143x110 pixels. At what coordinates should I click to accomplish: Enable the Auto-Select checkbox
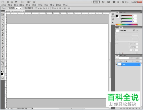[8, 8]
